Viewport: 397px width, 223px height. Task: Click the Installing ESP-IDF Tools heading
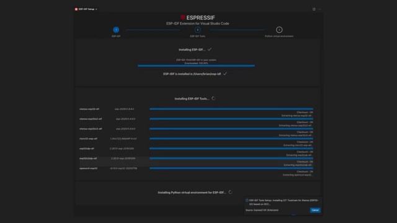click(x=192, y=98)
